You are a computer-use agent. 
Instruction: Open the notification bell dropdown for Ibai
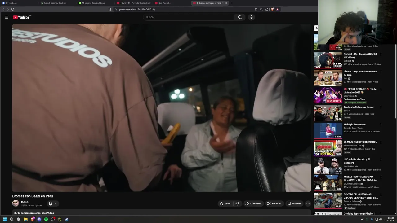(53, 203)
